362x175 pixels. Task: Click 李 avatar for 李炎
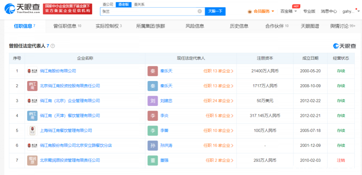153,116
